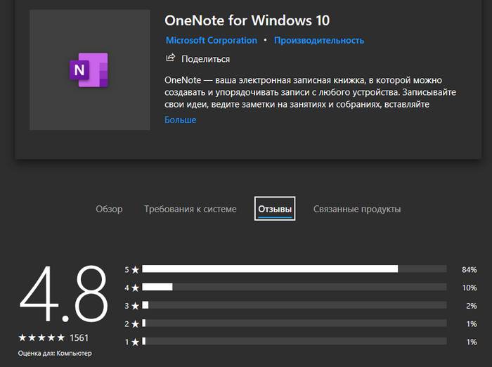Select the Отзывы tab

(275, 209)
